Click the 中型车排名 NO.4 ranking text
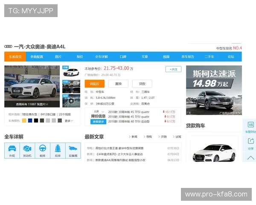This screenshot has width=256, height=205. coord(229,48)
